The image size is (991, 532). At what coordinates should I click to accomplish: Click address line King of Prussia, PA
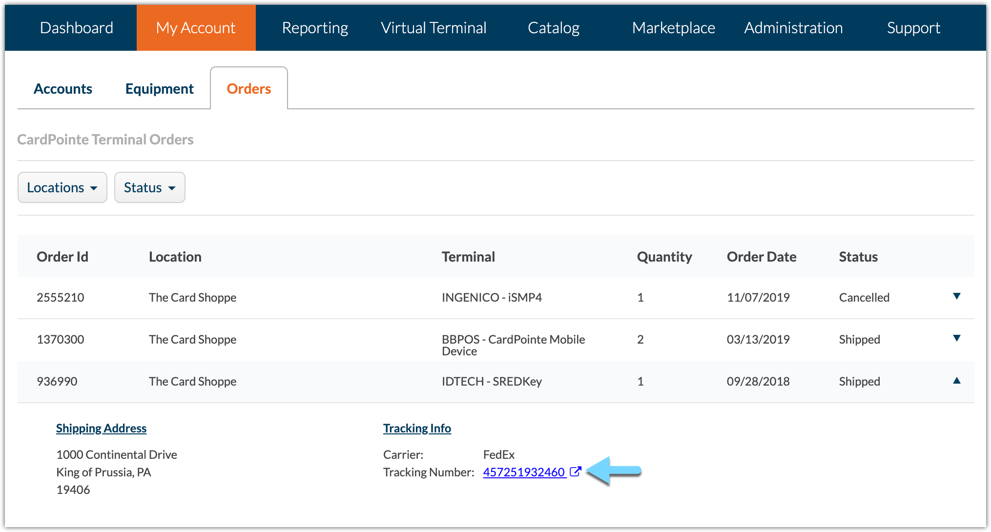(x=103, y=472)
